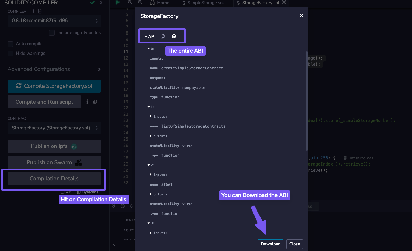Click the modal's vertical scrollbar
The width and height of the screenshot is (412, 251).
coord(307,101)
